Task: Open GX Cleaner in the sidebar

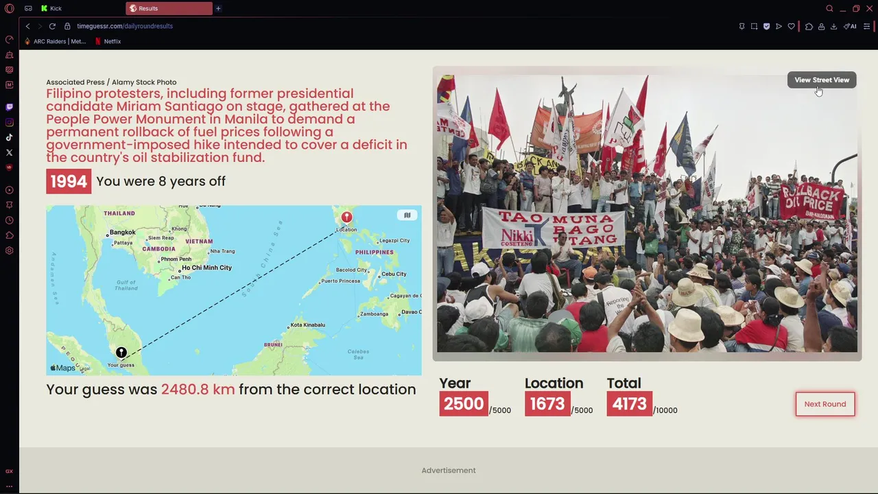Action: click(x=9, y=55)
